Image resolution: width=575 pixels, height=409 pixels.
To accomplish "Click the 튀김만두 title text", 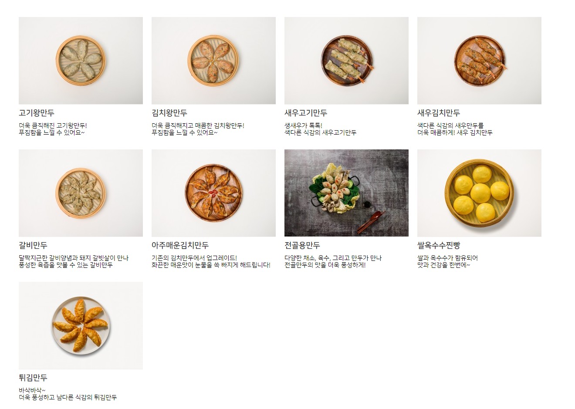I will [33, 378].
